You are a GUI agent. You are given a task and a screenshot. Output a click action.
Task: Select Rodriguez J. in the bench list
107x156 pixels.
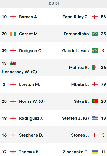tap(31, 118)
